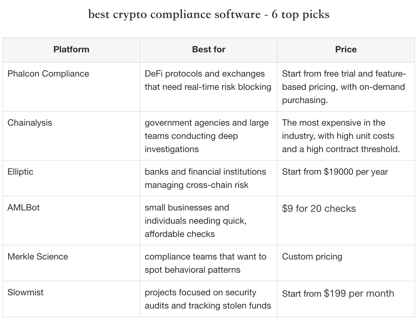The image size is (418, 319).
Task: Click the Platform column header
Action: [71, 50]
